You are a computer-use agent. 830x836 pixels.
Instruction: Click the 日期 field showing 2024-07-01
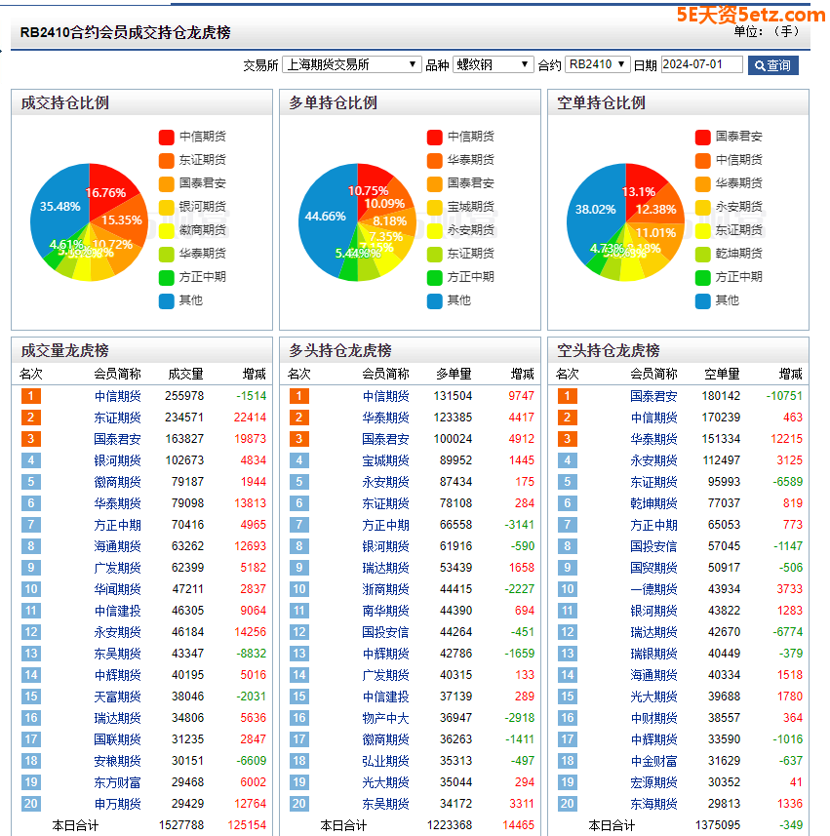coord(701,64)
